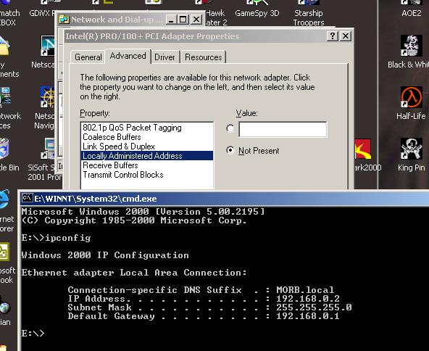Click the adapter properties help button
Screen dimensions: 429x351
click(x=333, y=36)
